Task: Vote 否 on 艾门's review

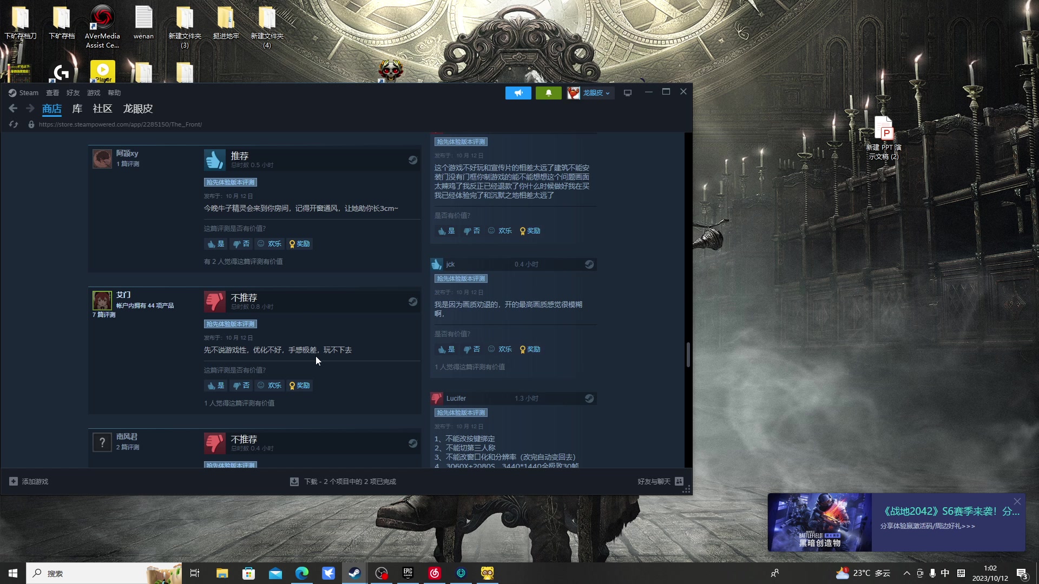Action: point(241,386)
